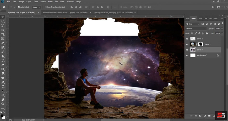Click the align left edges button
The height and width of the screenshot is (121, 228).
coord(72,7)
